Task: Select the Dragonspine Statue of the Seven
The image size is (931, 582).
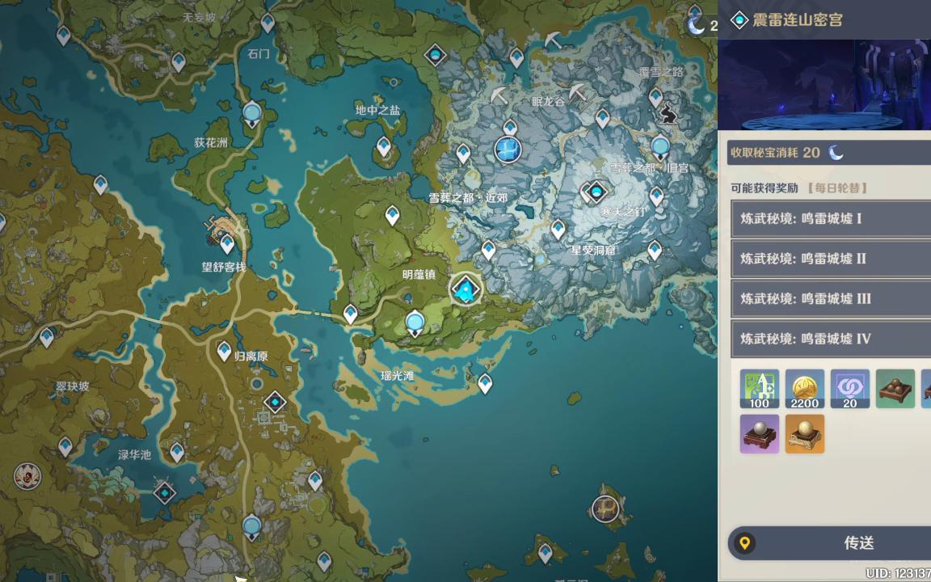Action: [x=661, y=146]
